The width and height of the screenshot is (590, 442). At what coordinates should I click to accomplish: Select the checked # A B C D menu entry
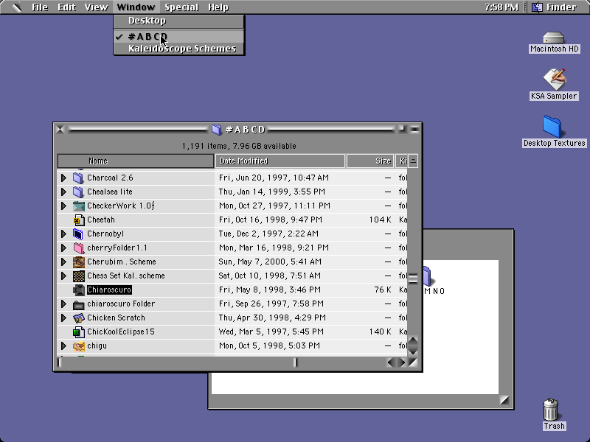pos(179,36)
